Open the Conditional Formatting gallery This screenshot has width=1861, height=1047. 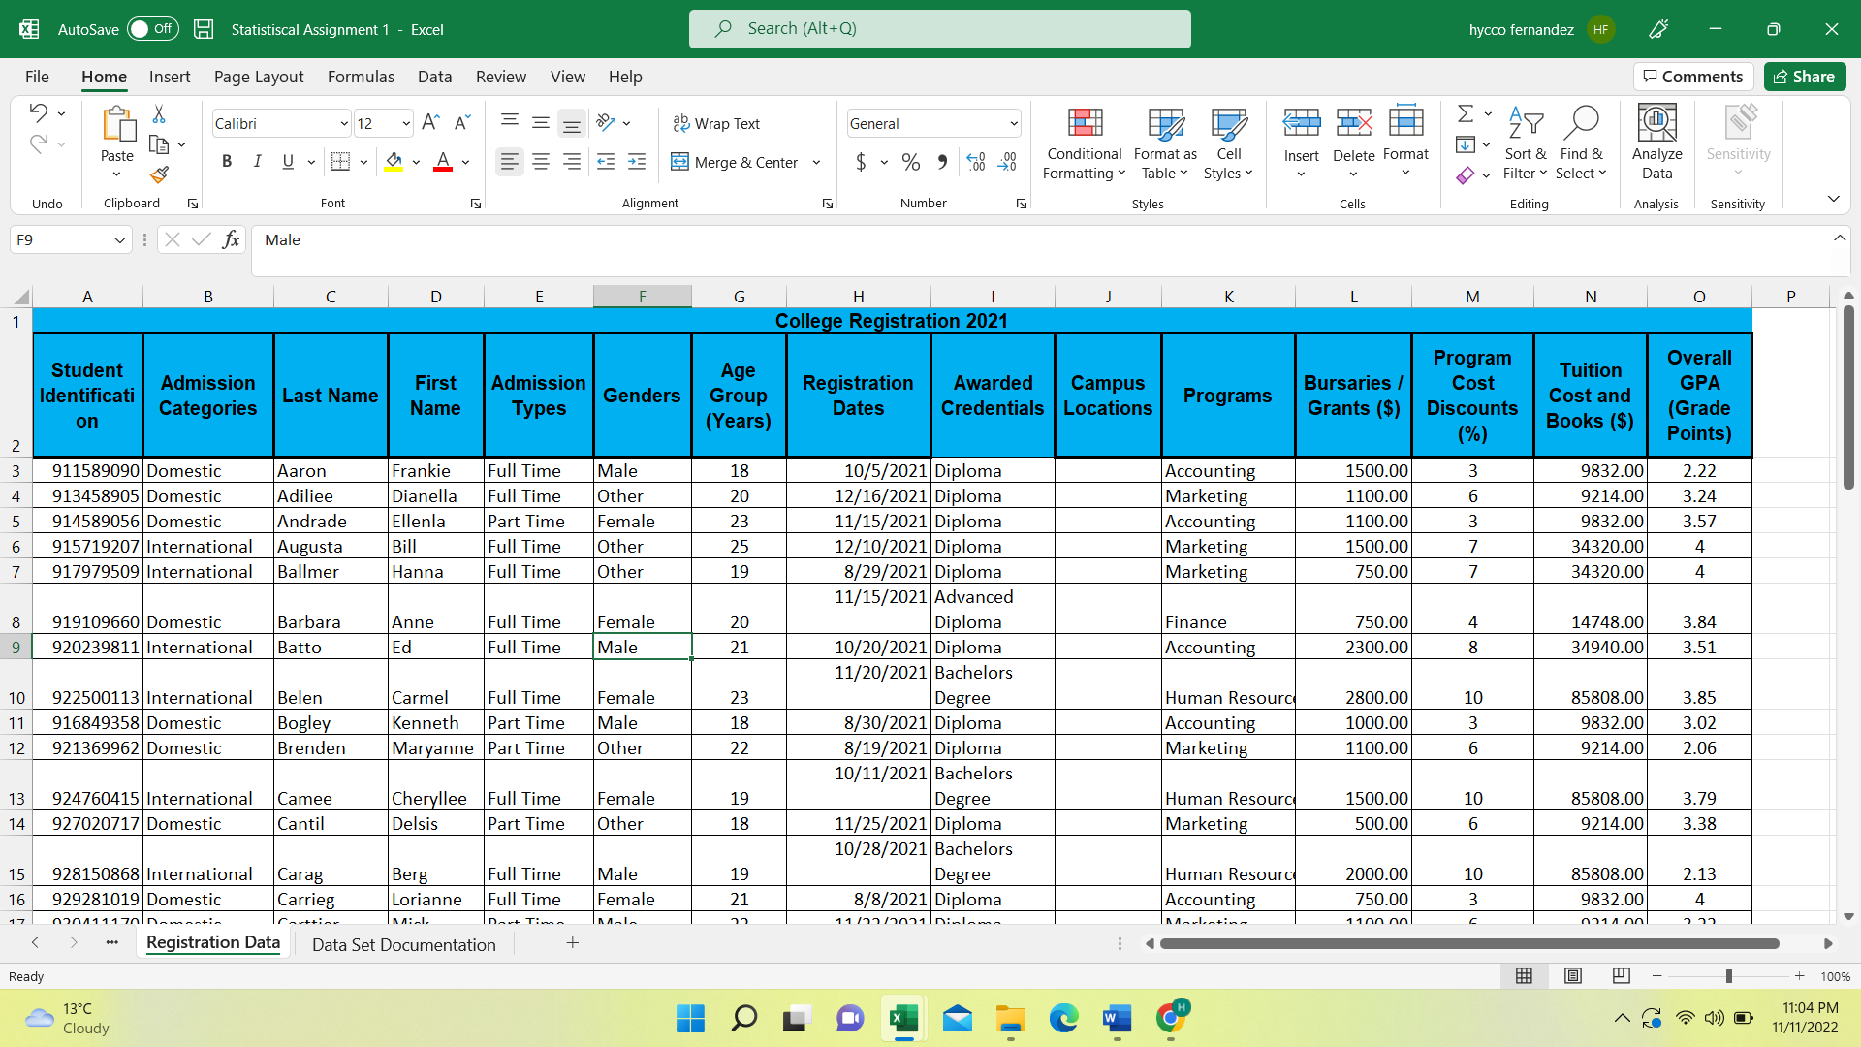click(1083, 143)
